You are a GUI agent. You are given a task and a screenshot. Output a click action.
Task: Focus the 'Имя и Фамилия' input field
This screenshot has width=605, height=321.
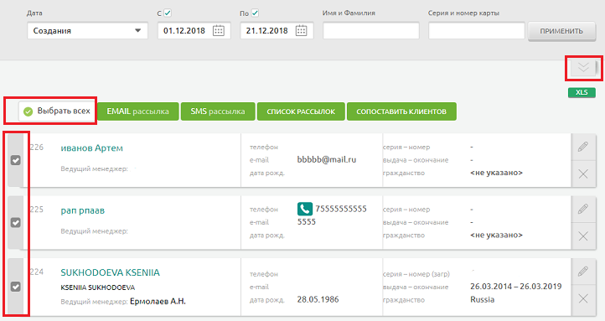tap(371, 31)
